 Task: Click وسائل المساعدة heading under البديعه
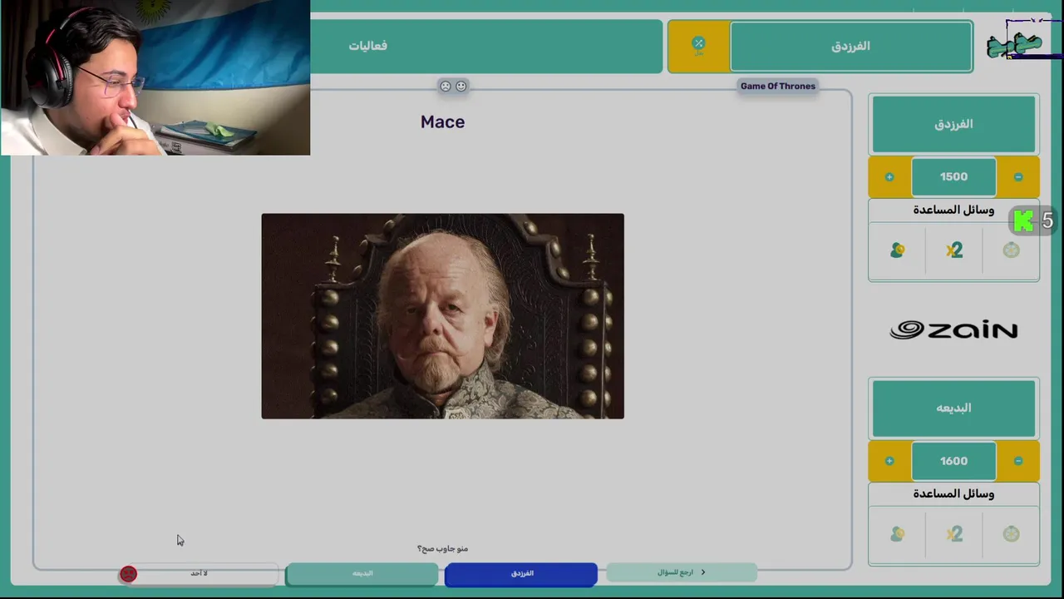(x=953, y=493)
